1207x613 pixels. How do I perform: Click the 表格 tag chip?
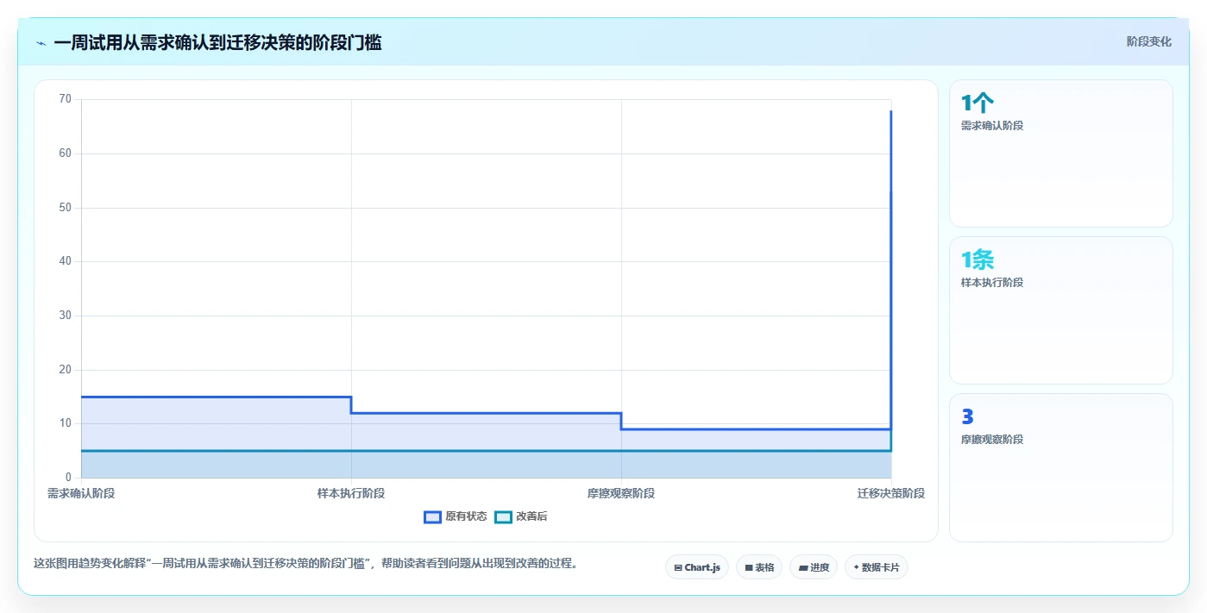coord(759,567)
